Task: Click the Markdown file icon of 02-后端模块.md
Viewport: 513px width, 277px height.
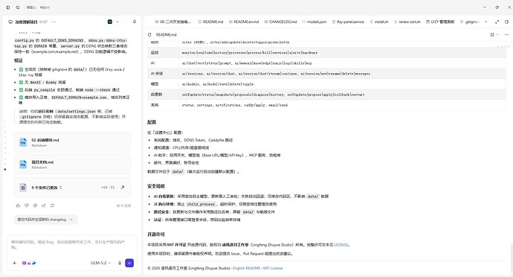Action: click(23, 142)
